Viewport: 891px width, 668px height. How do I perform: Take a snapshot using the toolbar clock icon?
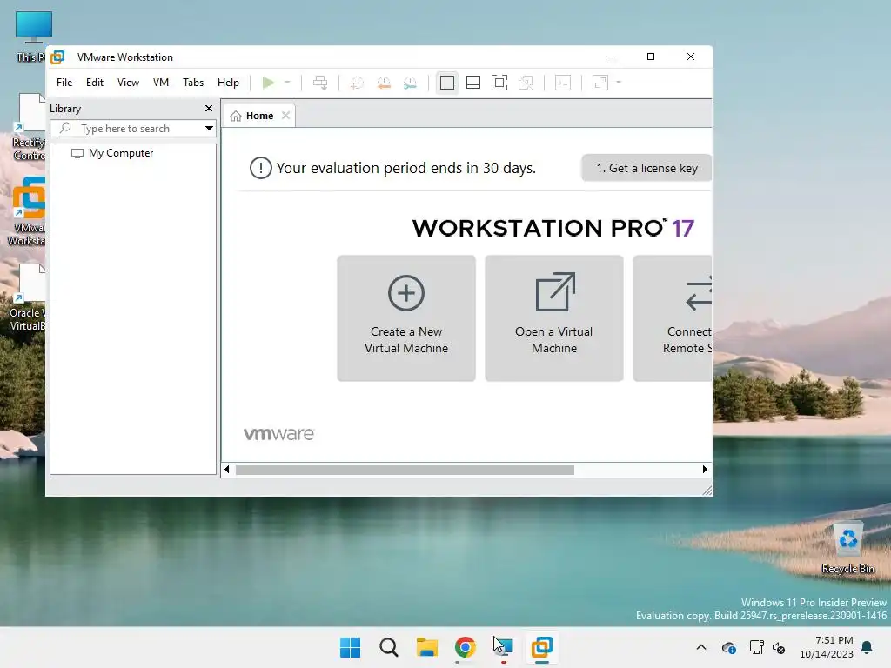[x=357, y=83]
